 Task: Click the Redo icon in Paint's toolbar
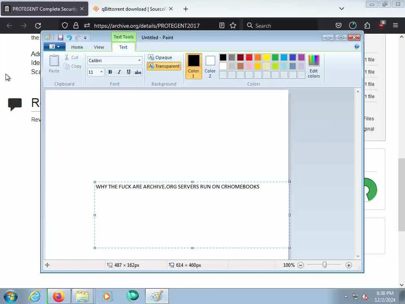coord(78,38)
